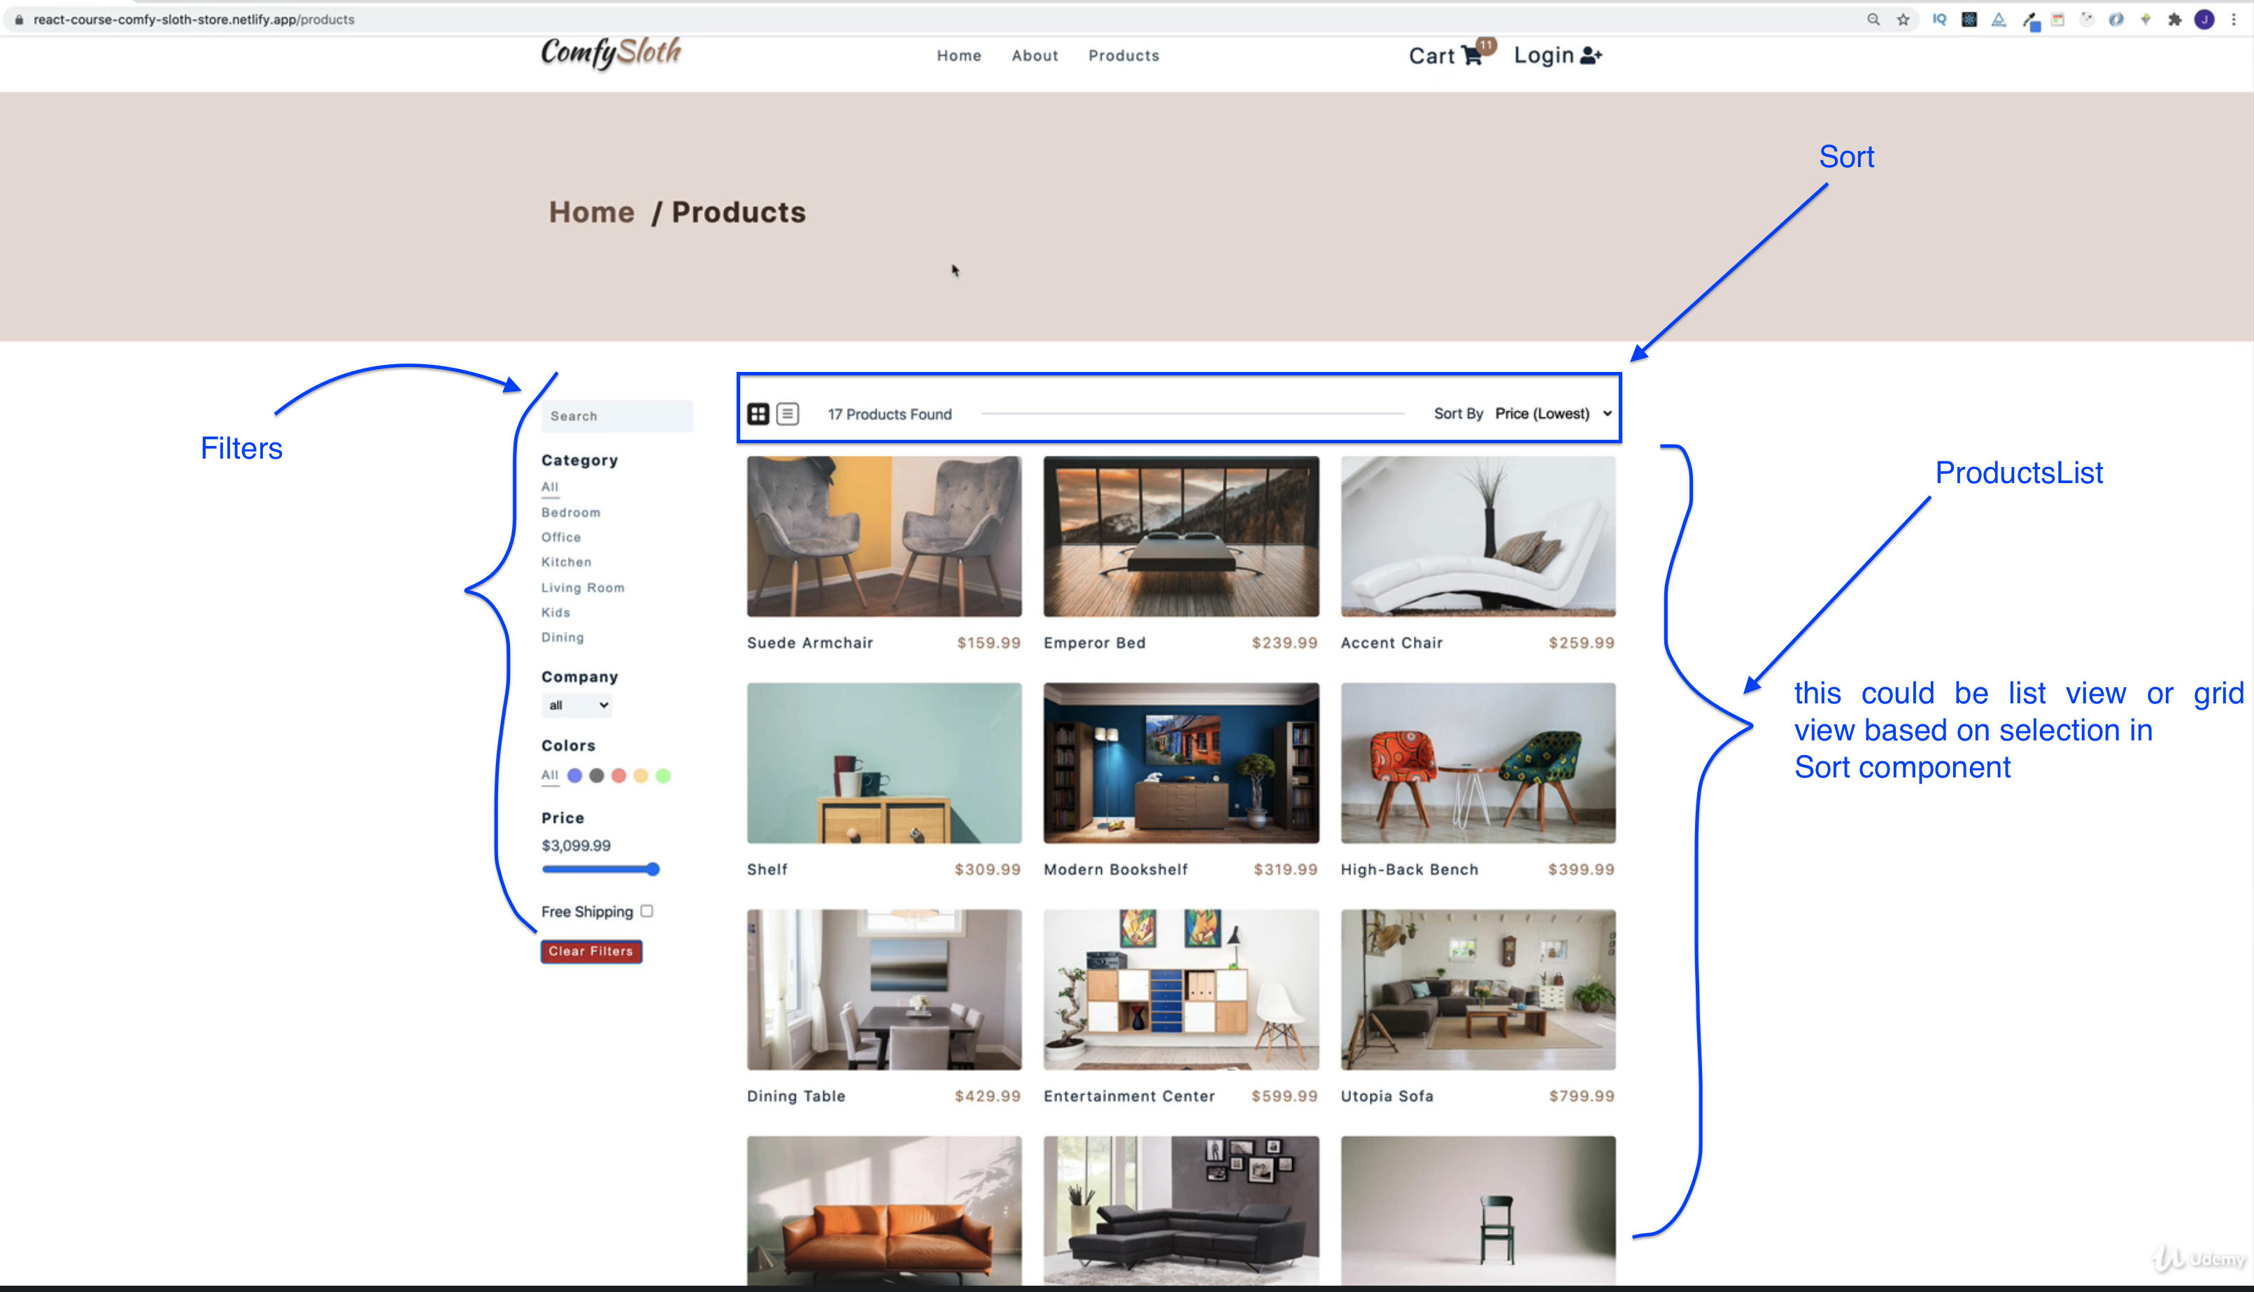Viewport: 2254px width, 1292px height.
Task: Bookmark page with star icon
Action: tap(1904, 20)
